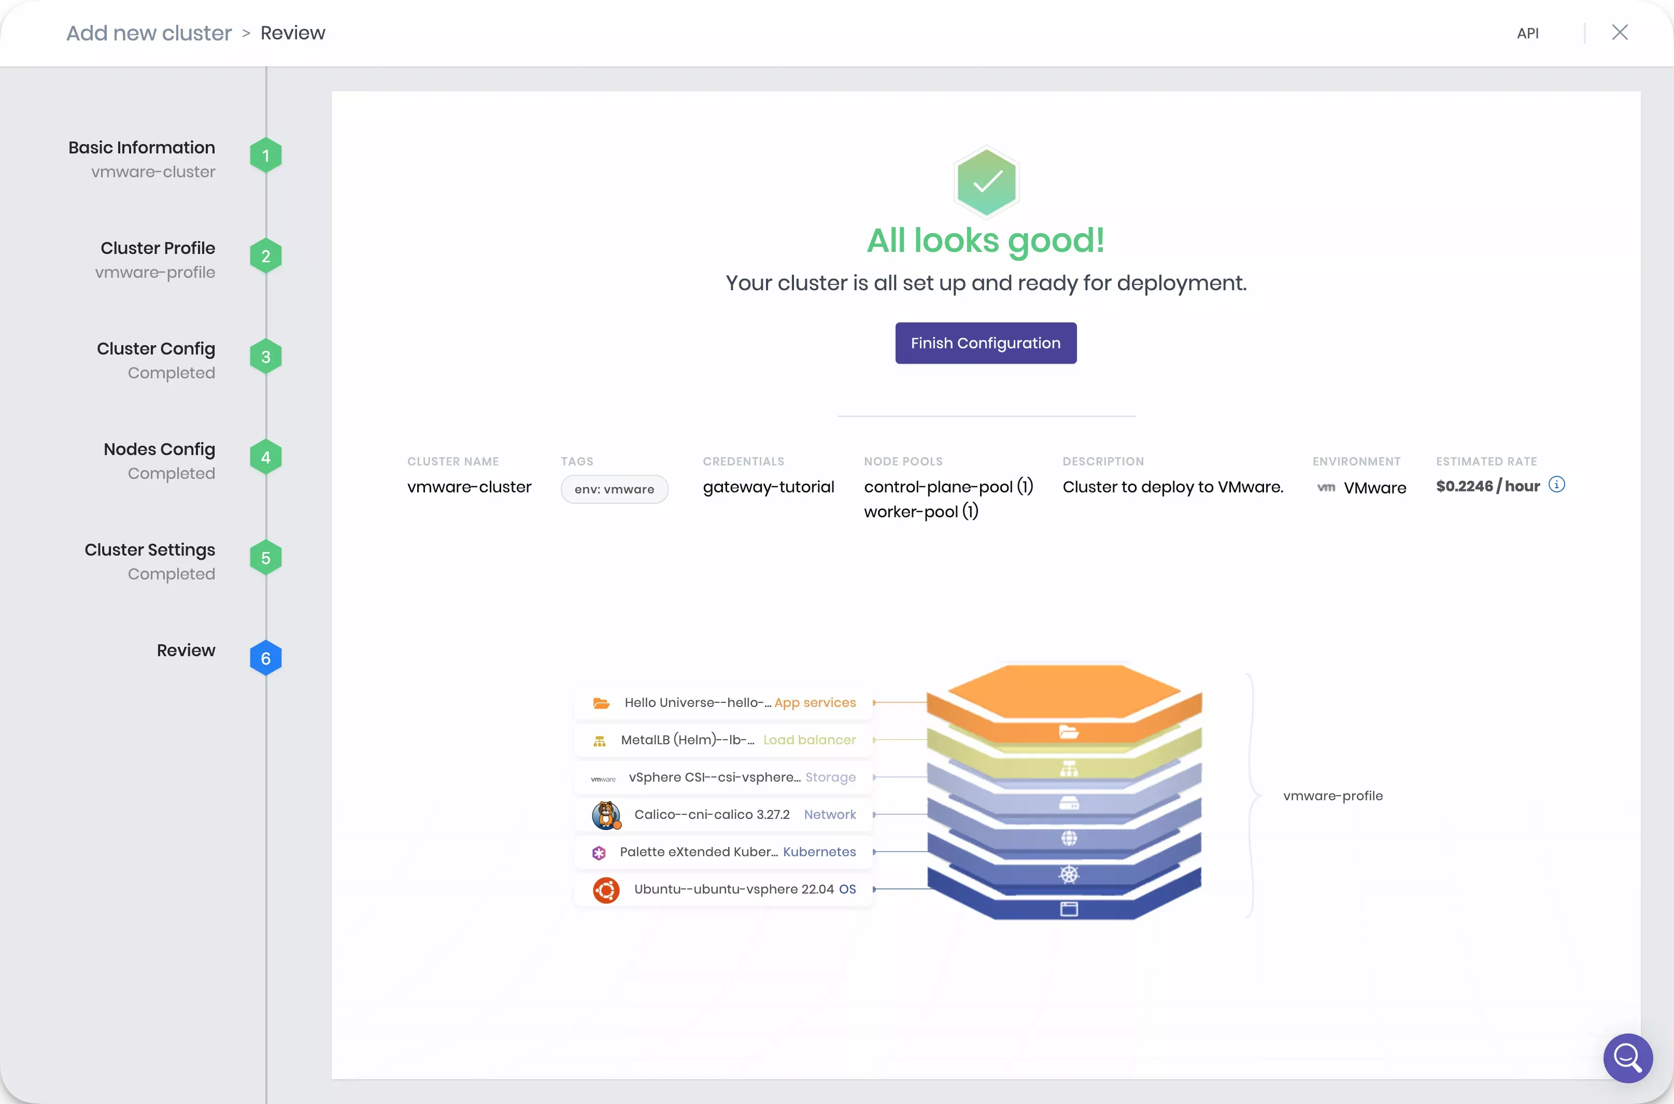Click the Kubernetes wheel layer in stack

point(1069,874)
